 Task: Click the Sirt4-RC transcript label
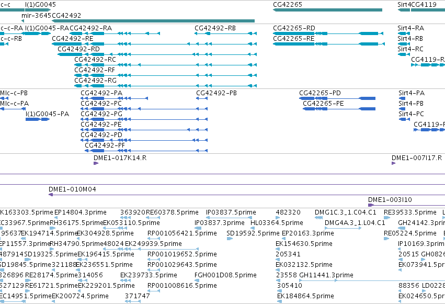[x=410, y=49]
